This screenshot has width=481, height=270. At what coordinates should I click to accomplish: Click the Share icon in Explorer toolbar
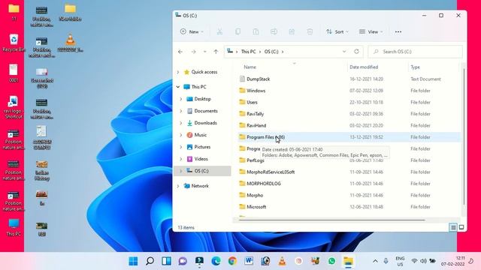(292, 31)
